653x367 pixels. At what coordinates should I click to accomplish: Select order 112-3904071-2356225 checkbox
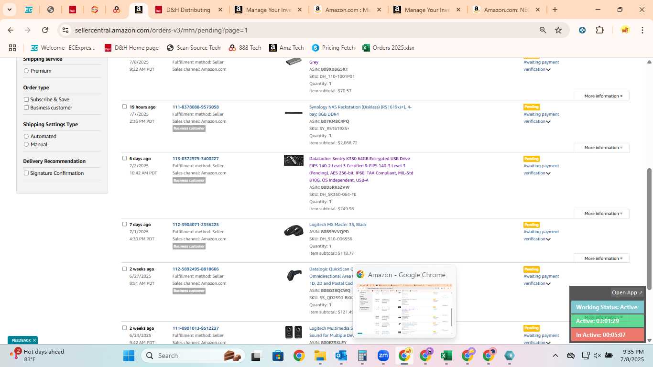tap(124, 224)
